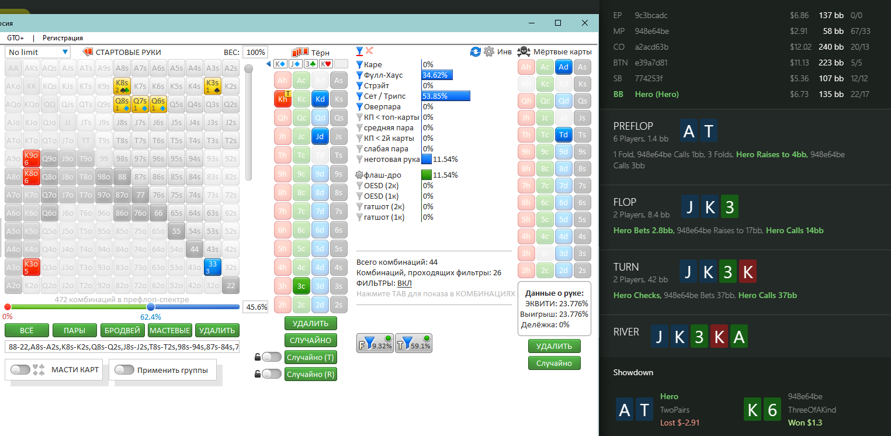This screenshot has height=436, width=891.
Task: Click the card suits icon by МАСТИ КАРТ
Action: [39, 369]
